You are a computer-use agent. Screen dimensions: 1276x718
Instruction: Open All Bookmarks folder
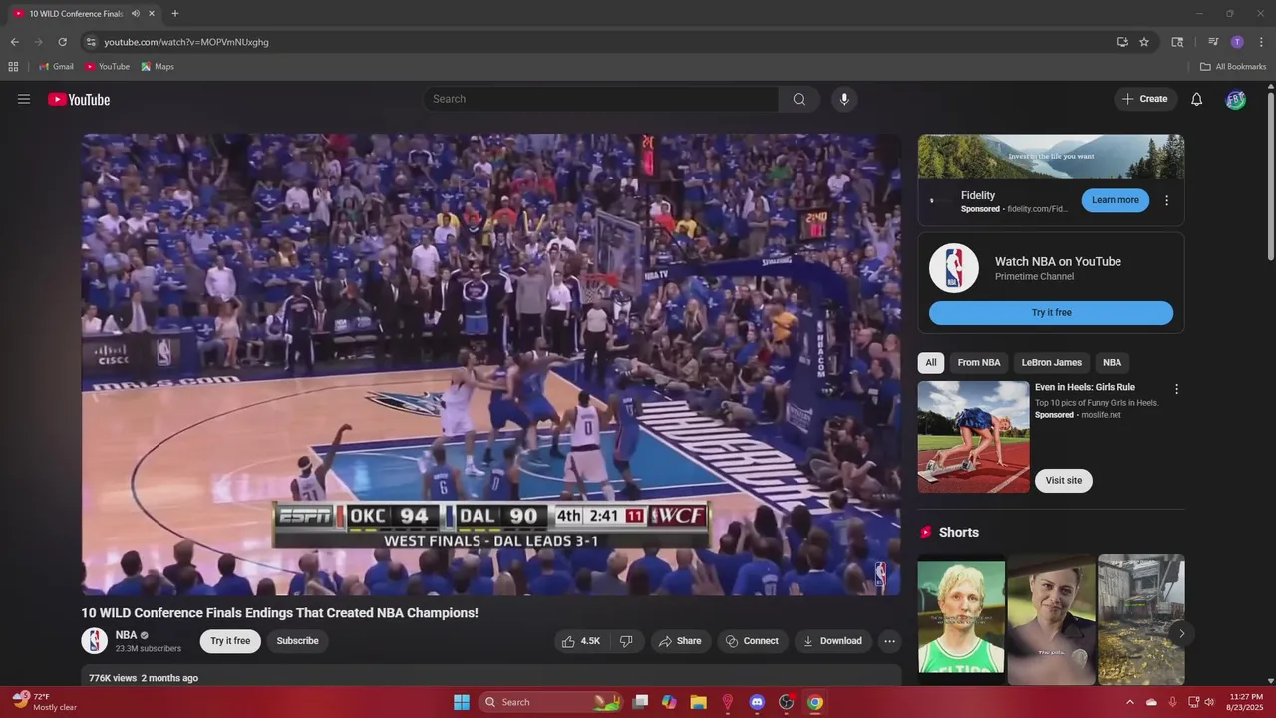(x=1233, y=67)
